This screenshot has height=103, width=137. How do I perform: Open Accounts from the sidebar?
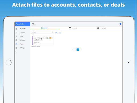point(22,29)
